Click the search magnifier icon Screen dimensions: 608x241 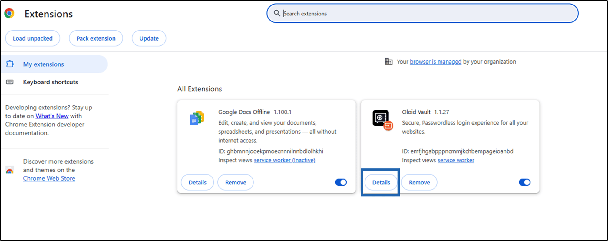(277, 13)
